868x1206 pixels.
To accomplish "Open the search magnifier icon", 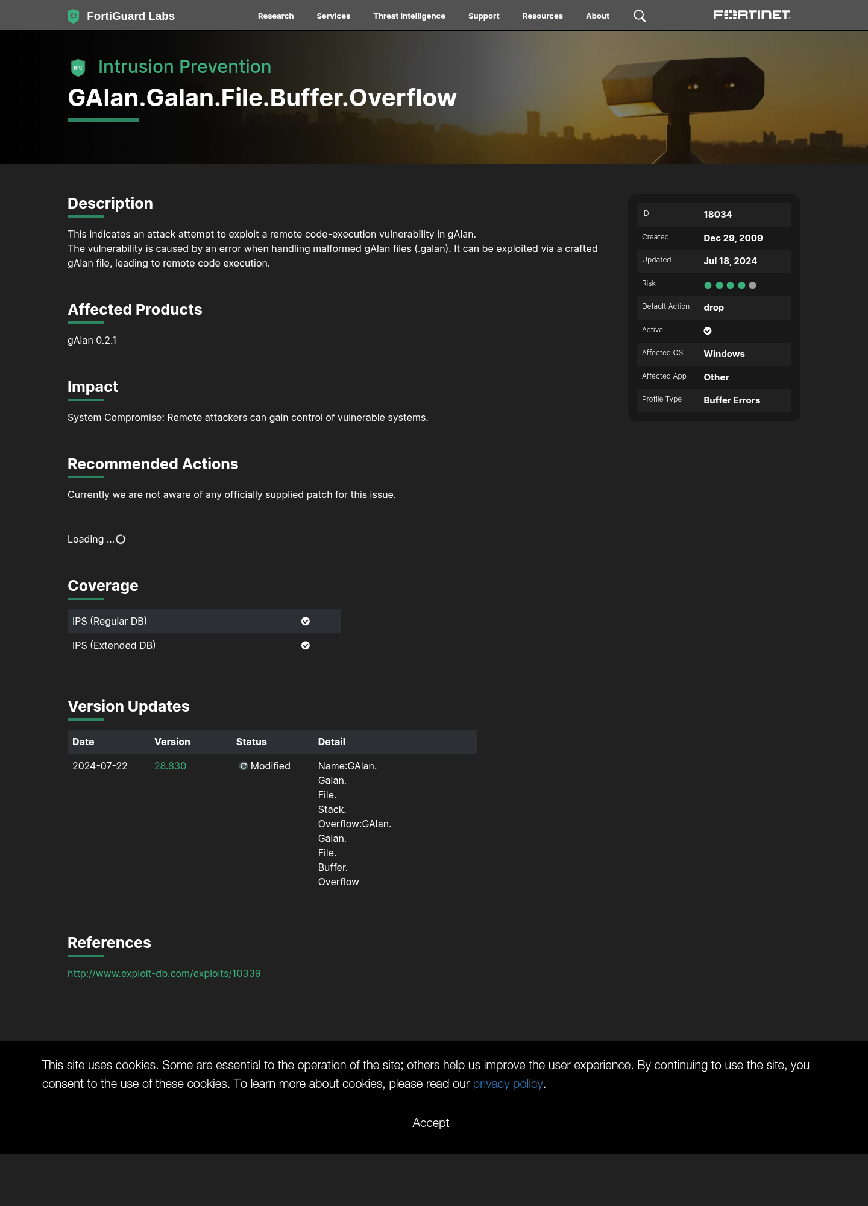I will coord(640,16).
